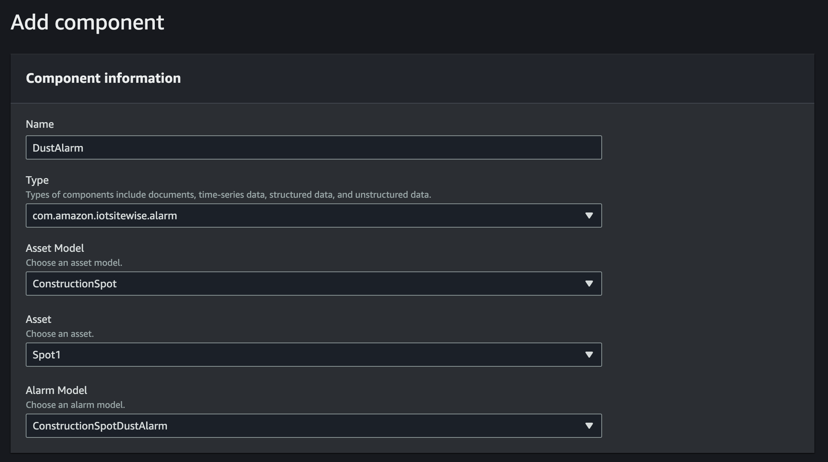The height and width of the screenshot is (462, 828).
Task: Click the Asset dropdown arrow
Action: 589,354
